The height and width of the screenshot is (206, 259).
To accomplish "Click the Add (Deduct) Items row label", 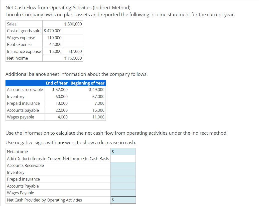I will 57,158.
